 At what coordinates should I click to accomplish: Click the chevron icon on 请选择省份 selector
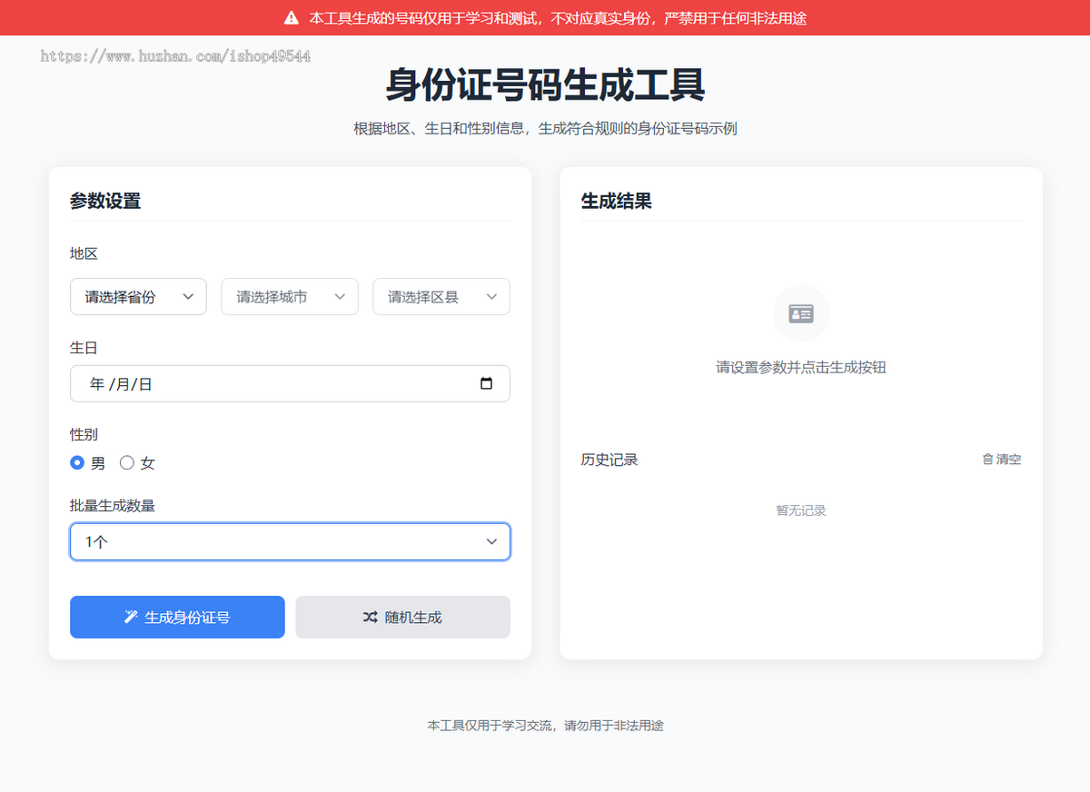(188, 296)
